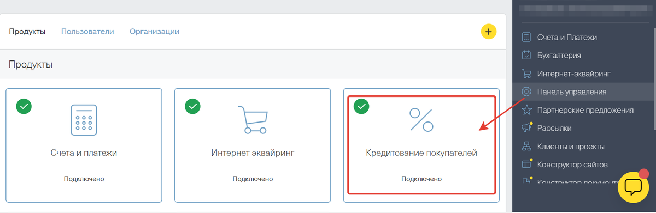Toggle green checkmark on Счета и платежи card
The image size is (656, 213).
(24, 106)
